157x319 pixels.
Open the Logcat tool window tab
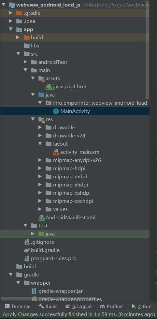[x=79, y=306]
